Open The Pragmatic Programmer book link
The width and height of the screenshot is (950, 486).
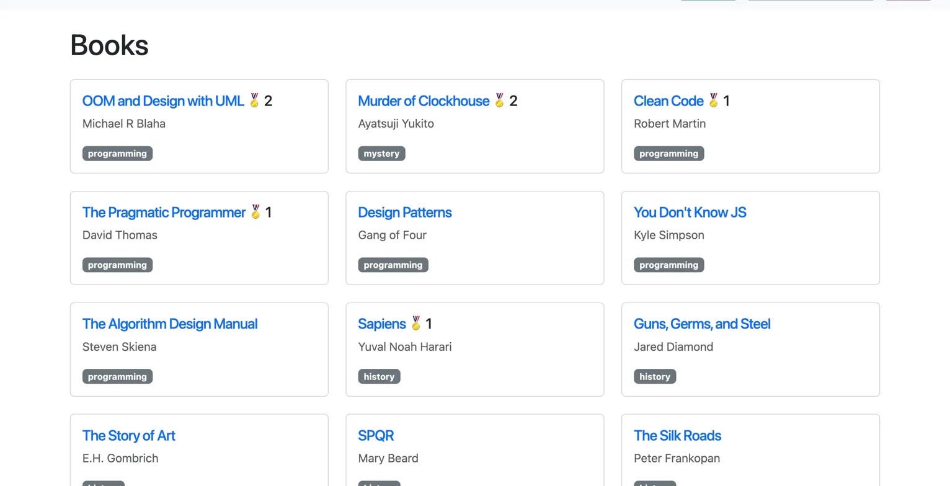point(164,212)
